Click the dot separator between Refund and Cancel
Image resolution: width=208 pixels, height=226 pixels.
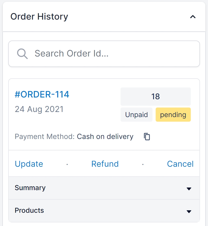tap(143, 164)
